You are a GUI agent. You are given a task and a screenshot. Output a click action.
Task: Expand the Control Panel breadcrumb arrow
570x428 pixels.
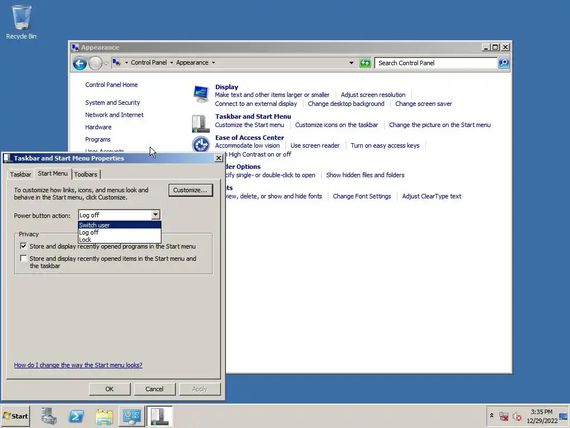click(171, 62)
